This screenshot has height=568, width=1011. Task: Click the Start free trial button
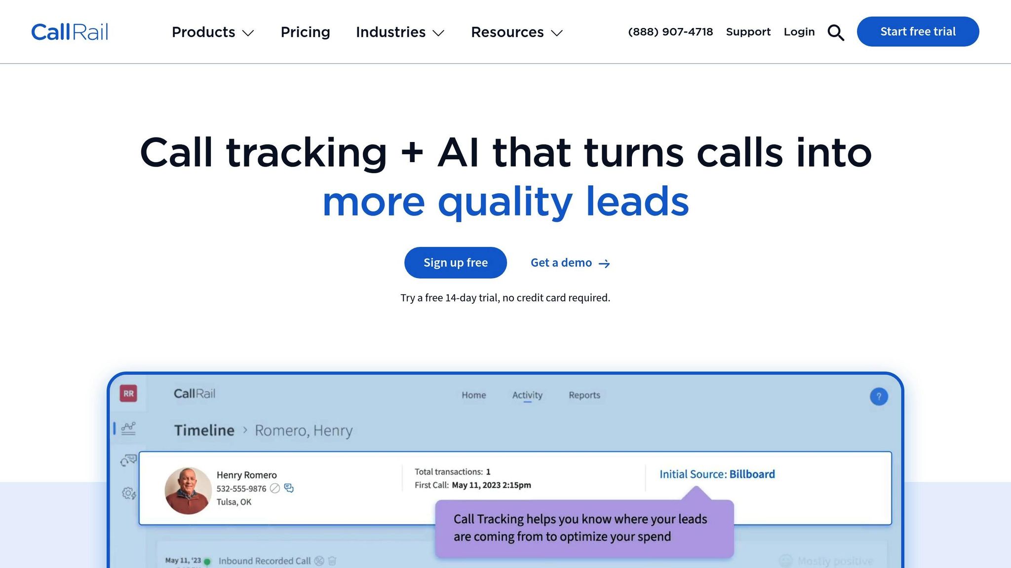[918, 32]
